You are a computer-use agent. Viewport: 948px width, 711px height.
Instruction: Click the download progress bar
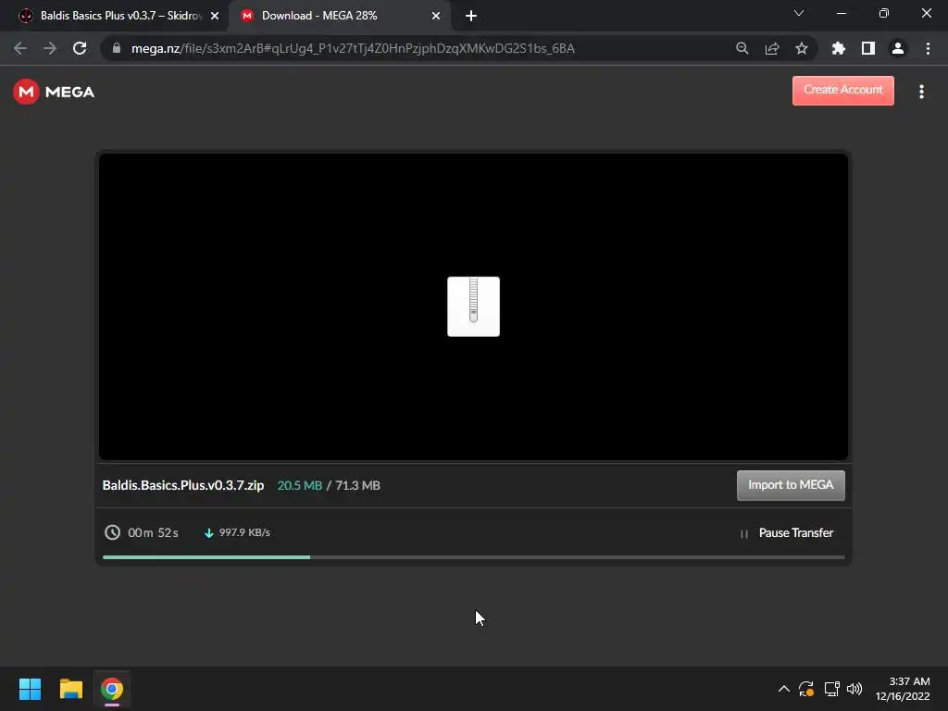pos(473,556)
